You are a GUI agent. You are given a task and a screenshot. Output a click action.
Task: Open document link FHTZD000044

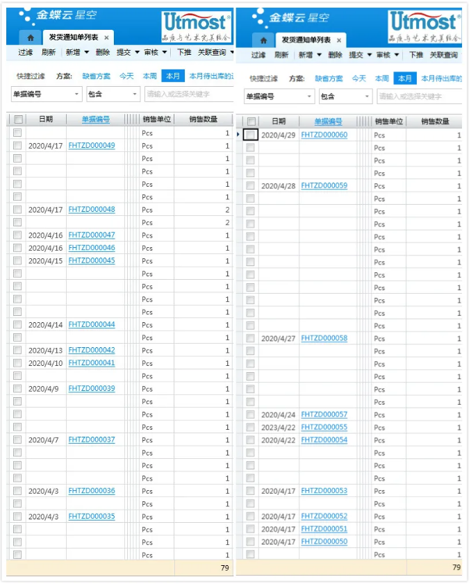tap(92, 324)
